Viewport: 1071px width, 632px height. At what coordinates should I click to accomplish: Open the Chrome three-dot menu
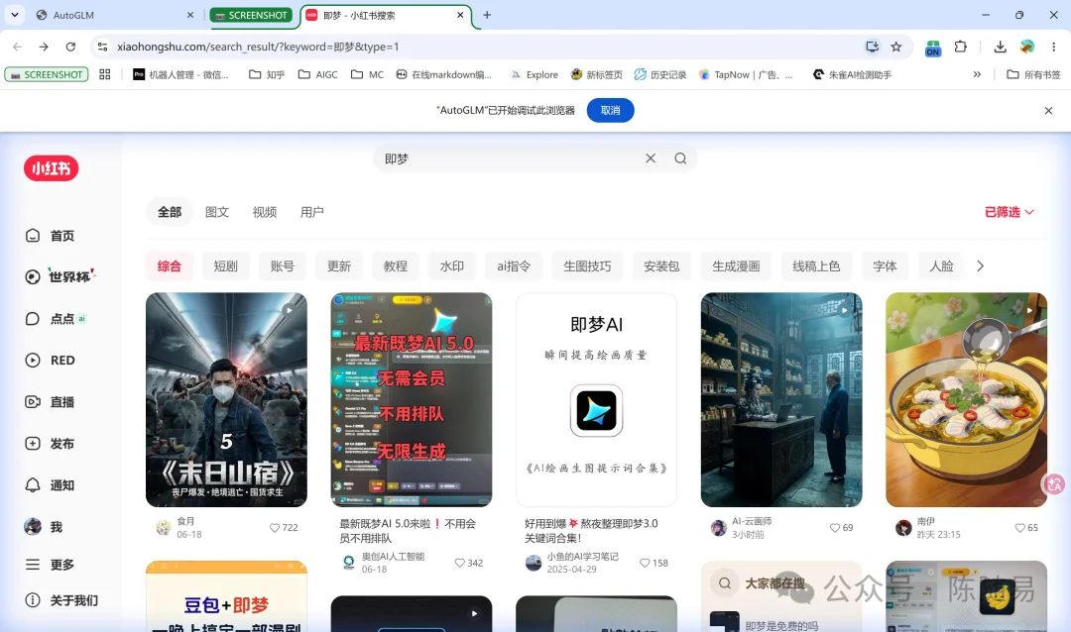click(x=1053, y=47)
